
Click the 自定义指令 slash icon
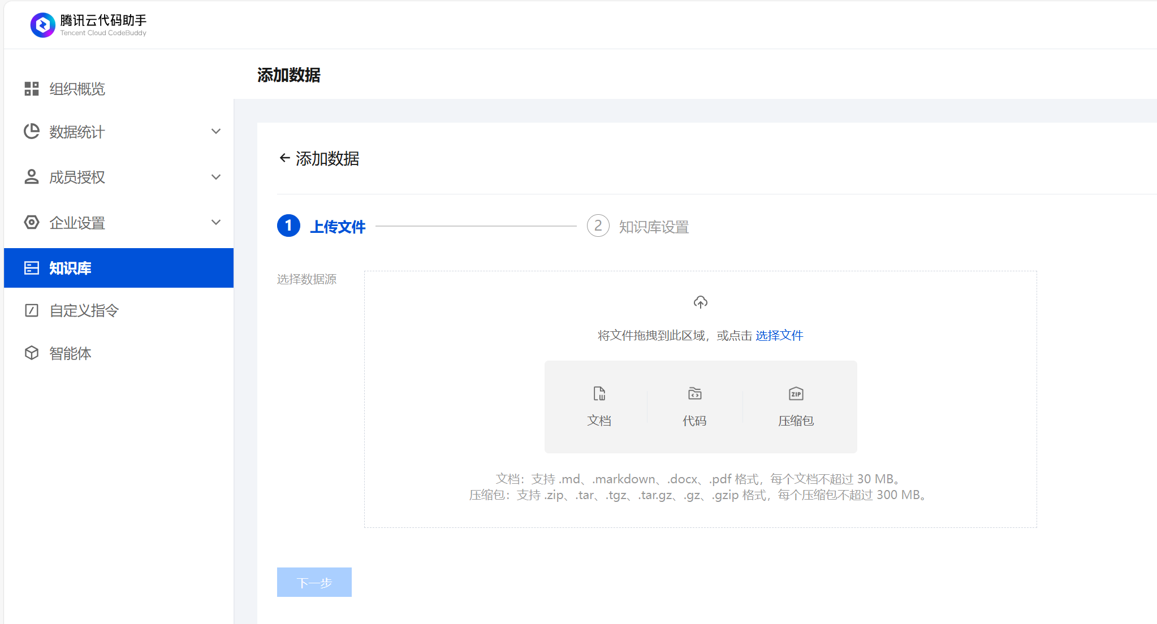click(32, 310)
